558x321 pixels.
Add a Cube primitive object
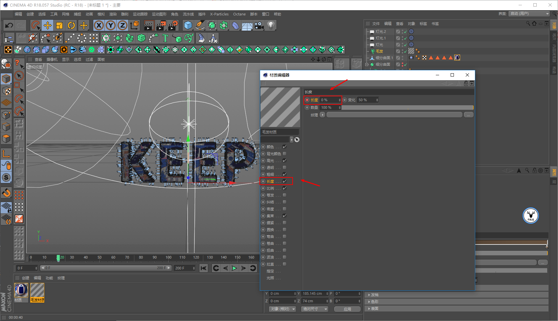click(188, 25)
